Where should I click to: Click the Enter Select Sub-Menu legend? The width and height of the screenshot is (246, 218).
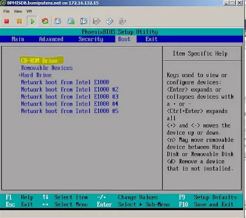[133, 204]
